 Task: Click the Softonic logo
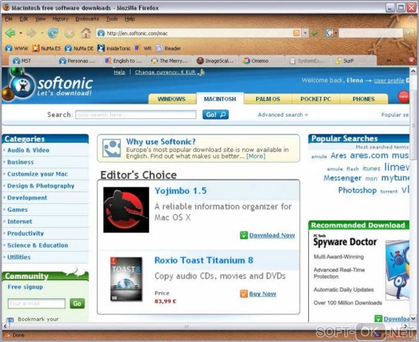click(x=51, y=87)
